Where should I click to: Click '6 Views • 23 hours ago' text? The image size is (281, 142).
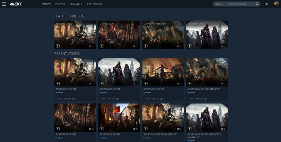click(65, 99)
